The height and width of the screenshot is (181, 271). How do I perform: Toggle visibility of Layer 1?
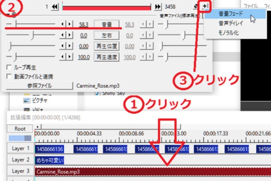point(20,148)
